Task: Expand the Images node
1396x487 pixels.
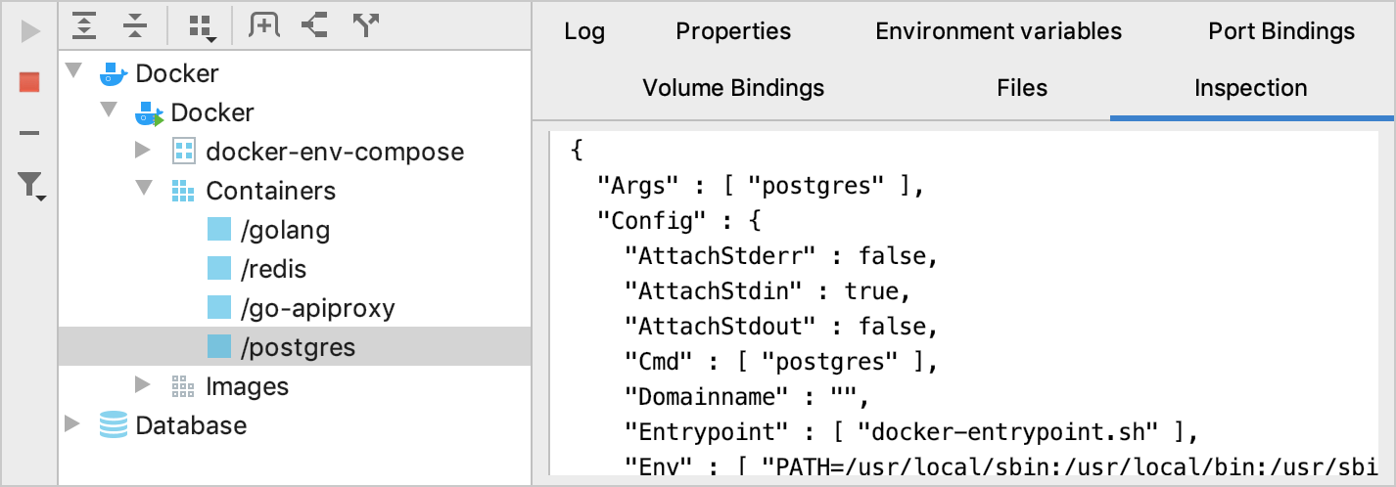Action: [143, 385]
